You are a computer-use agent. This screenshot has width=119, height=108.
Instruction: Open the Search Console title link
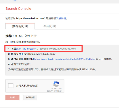pos(18,8)
